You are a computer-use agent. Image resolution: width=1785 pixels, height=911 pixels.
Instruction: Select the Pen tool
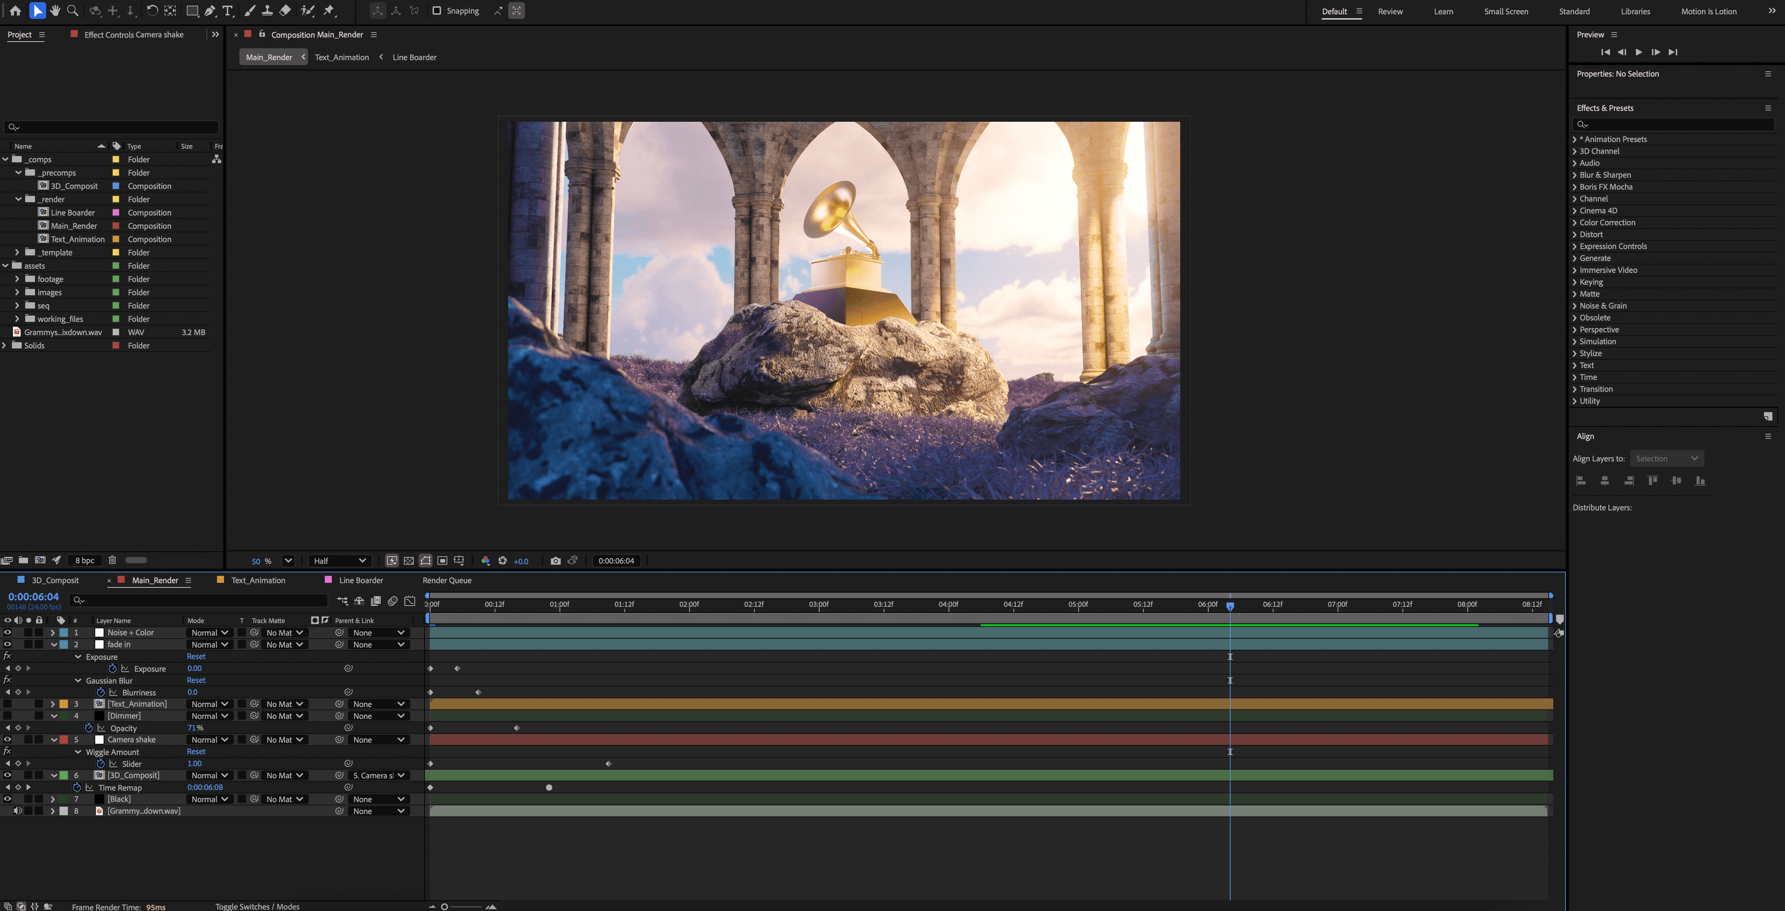coord(210,10)
